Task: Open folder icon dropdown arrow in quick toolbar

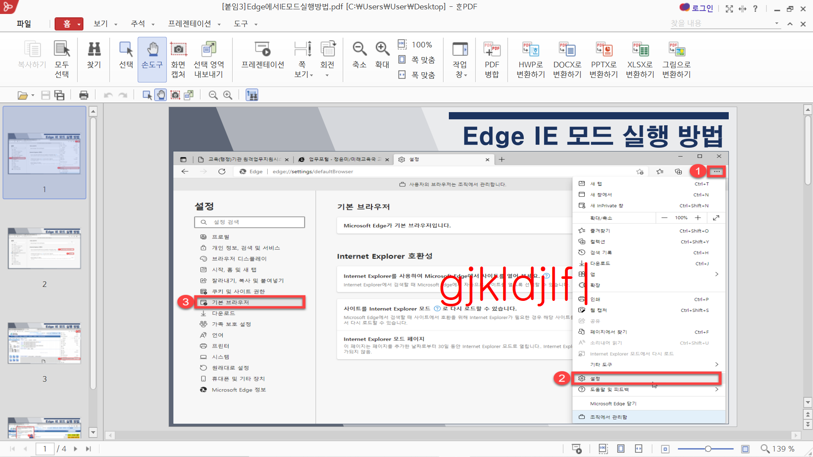Action: click(x=33, y=95)
